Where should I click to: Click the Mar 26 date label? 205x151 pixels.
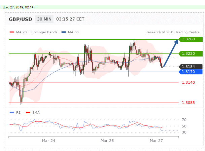[107, 141]
